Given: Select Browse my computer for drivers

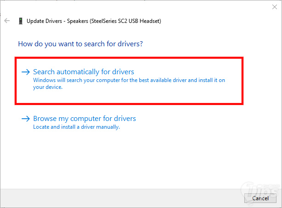Looking at the screenshot, I should pos(85,119).
